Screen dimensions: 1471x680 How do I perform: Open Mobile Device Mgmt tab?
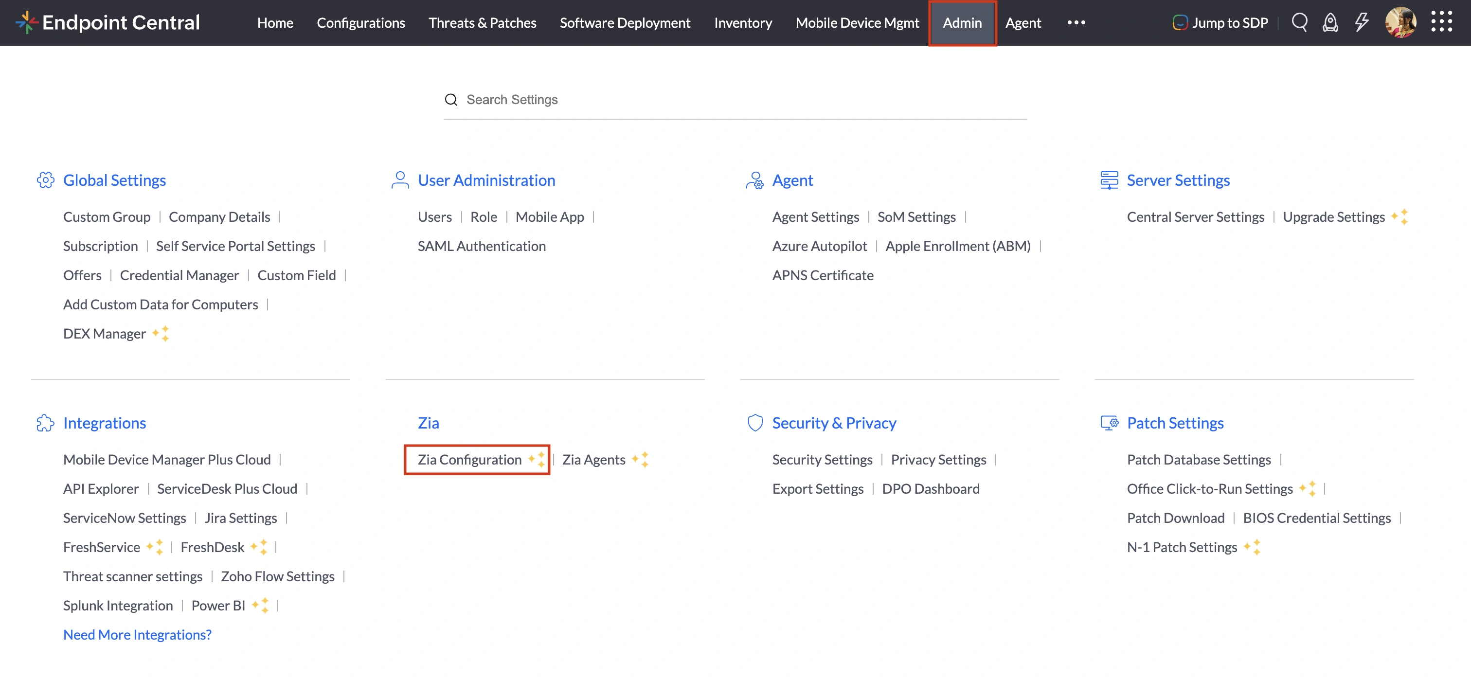[857, 22]
